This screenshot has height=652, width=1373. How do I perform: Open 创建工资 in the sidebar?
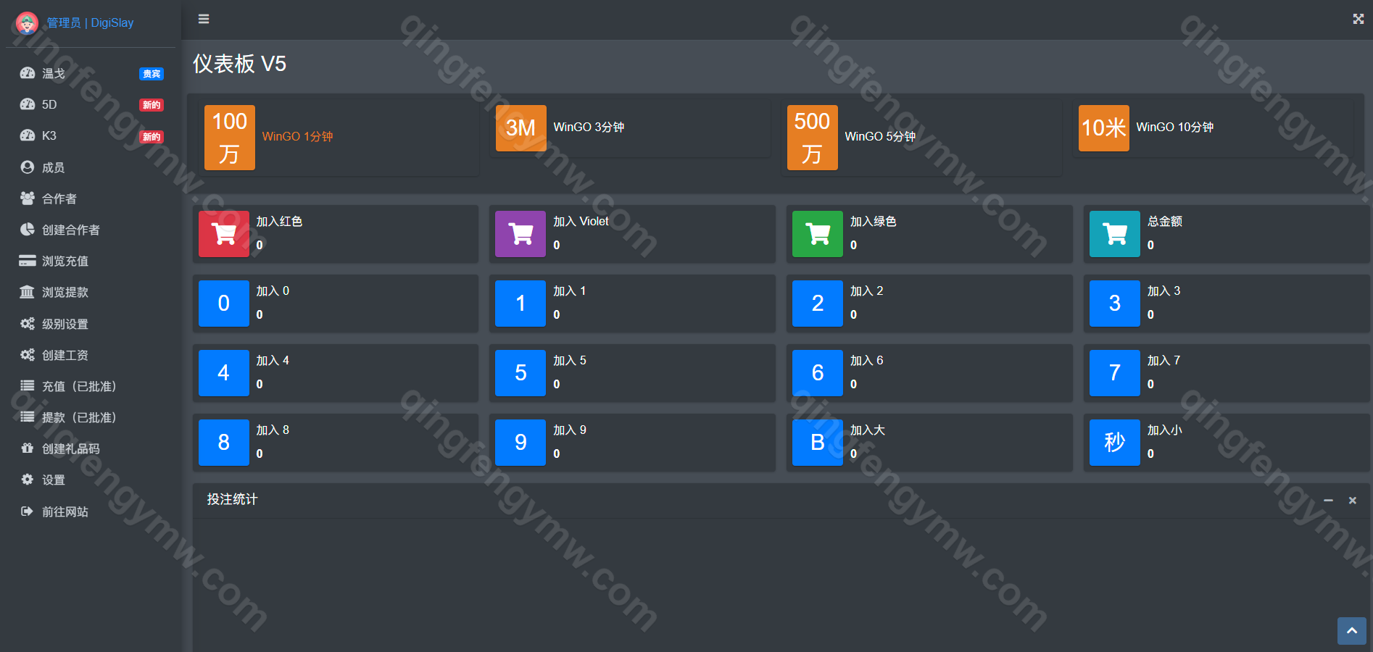point(91,355)
